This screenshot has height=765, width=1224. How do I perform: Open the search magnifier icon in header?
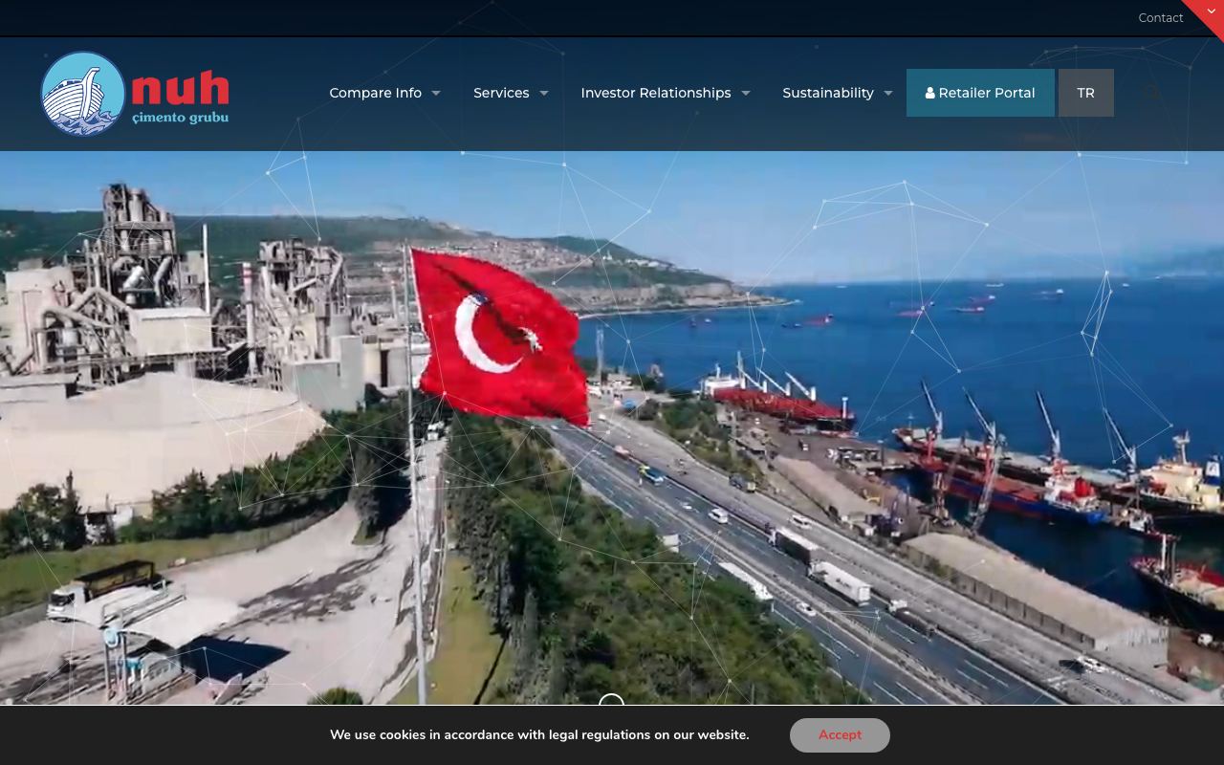tap(1151, 93)
